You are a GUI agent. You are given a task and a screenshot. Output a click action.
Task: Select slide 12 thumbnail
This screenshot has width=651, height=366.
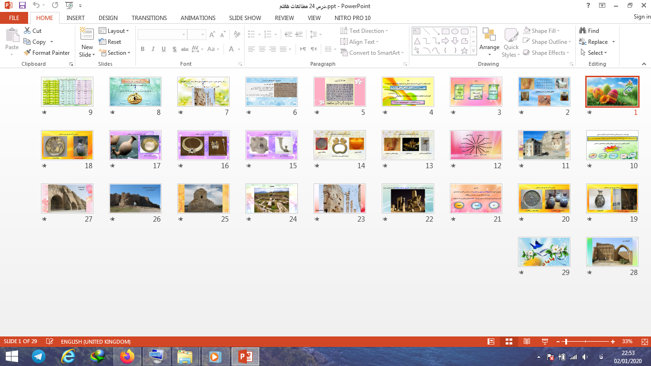[476, 145]
